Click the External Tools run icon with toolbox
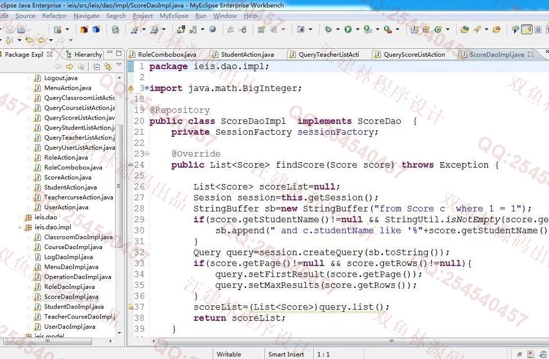 coord(387,30)
